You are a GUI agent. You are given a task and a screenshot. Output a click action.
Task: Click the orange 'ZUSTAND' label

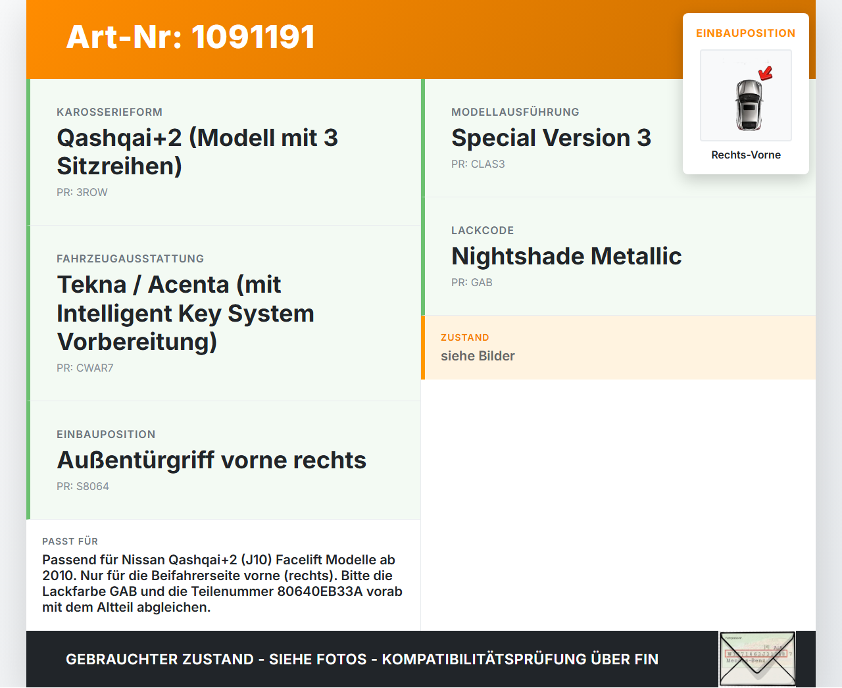pyautogui.click(x=464, y=337)
